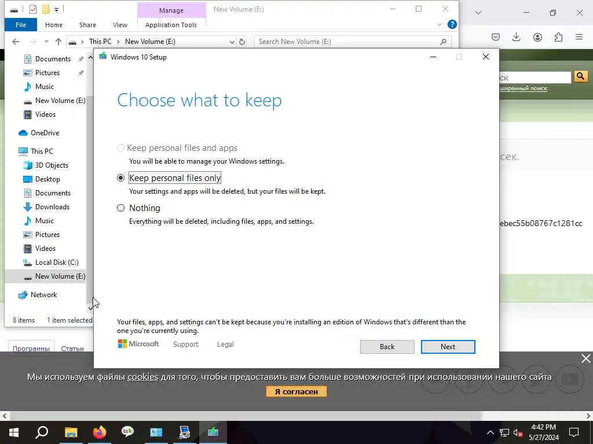Select the Manage contextual tab
The width and height of the screenshot is (593, 444).
click(171, 10)
